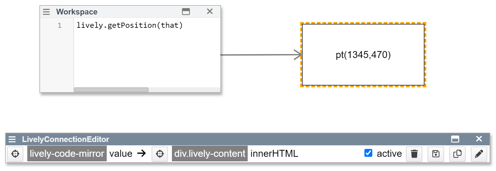The image size is (496, 171).
Task: Close the Workspace window
Action: pos(210,11)
